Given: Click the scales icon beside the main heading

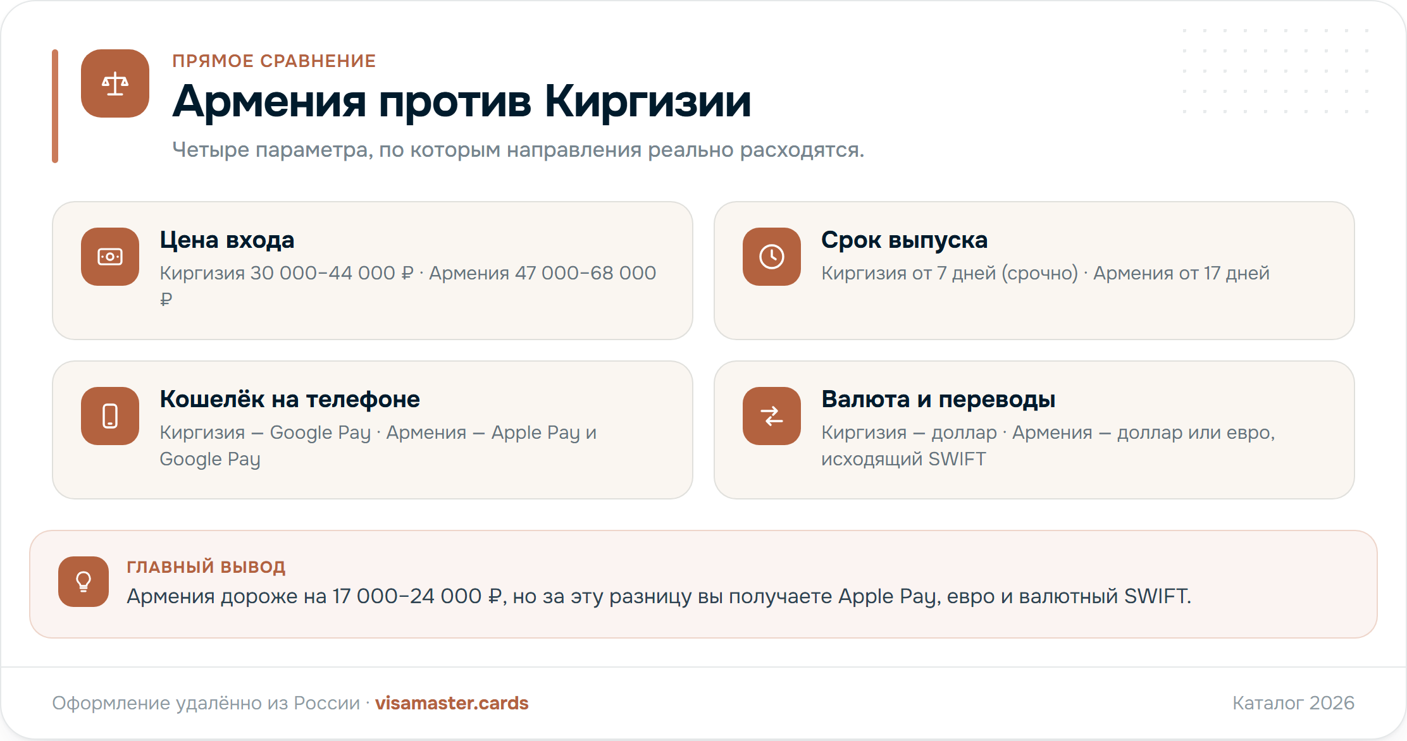Looking at the screenshot, I should coord(115,83).
